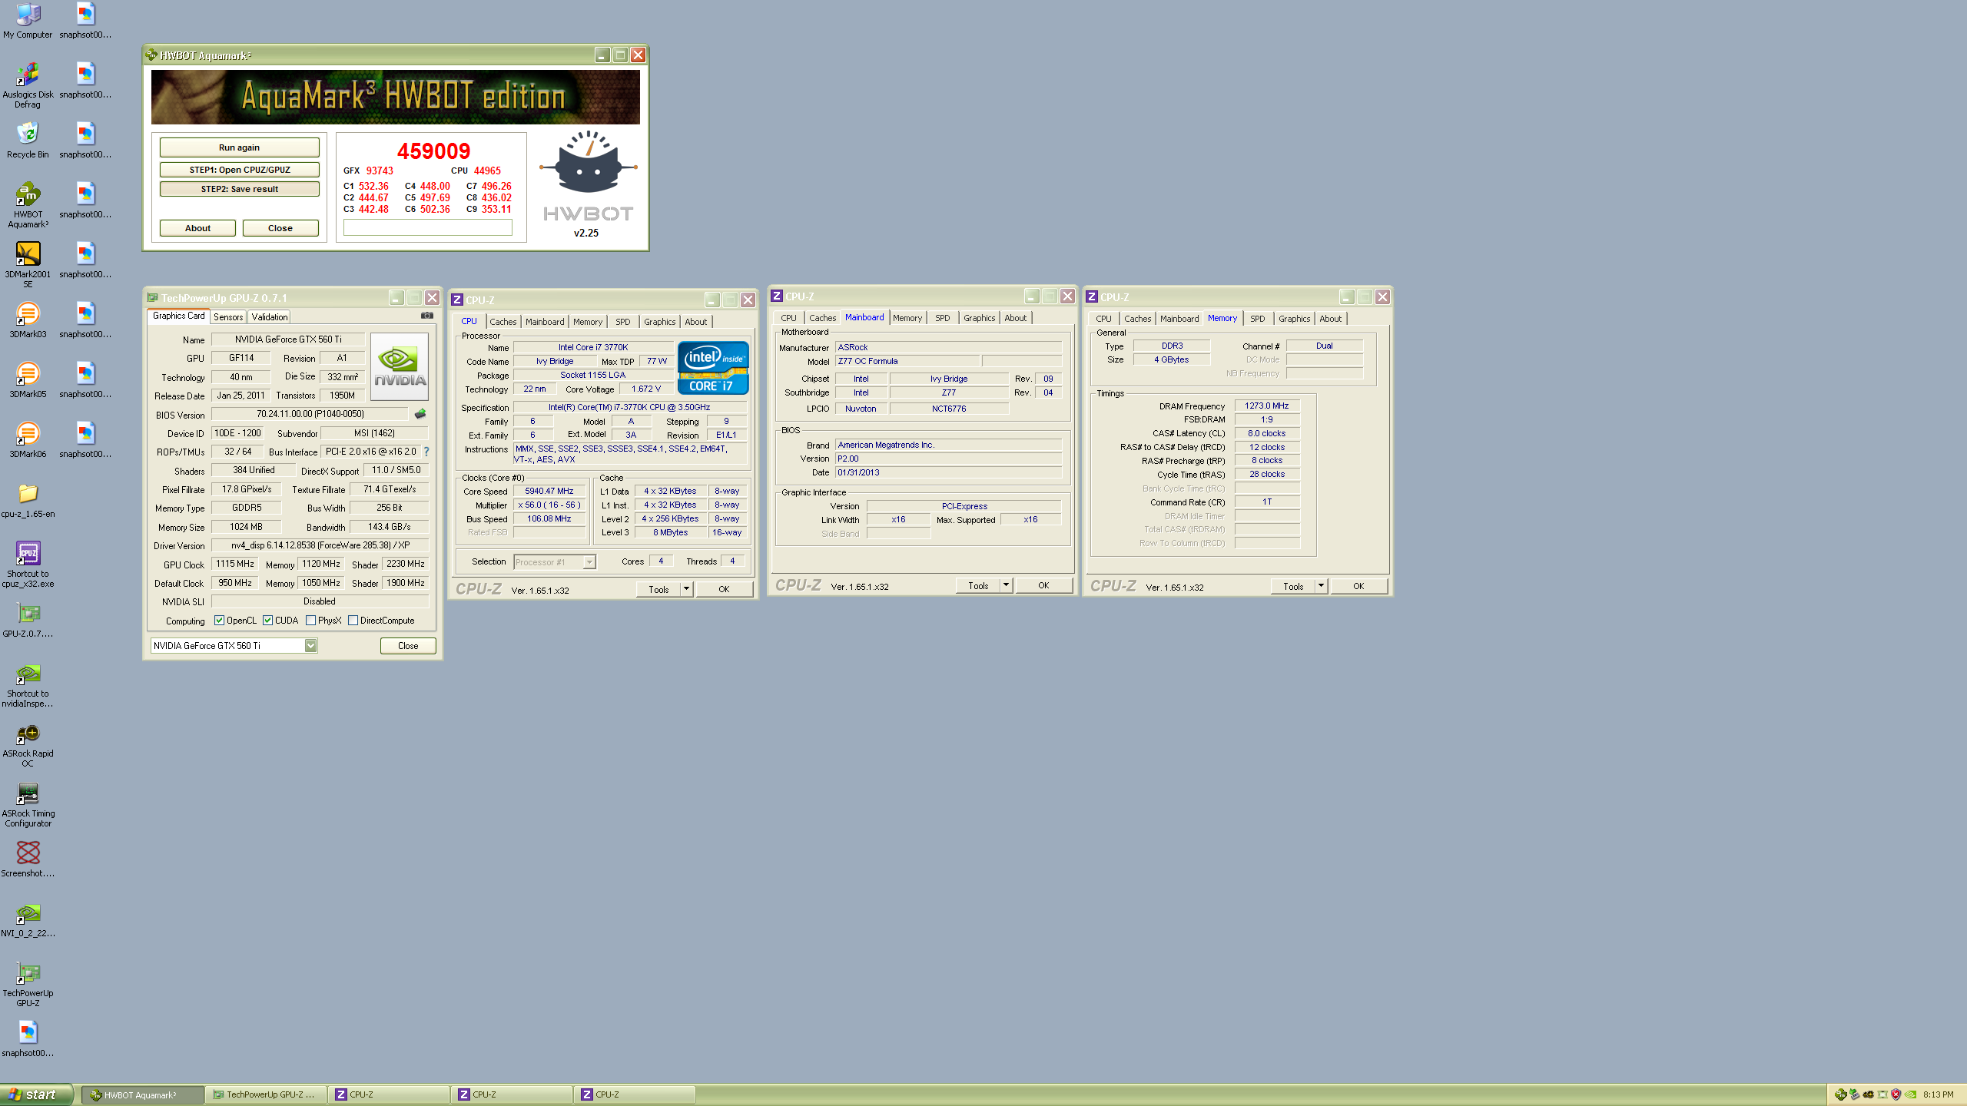Open Graphics tab in the Memory CPU-Z window

point(1295,319)
